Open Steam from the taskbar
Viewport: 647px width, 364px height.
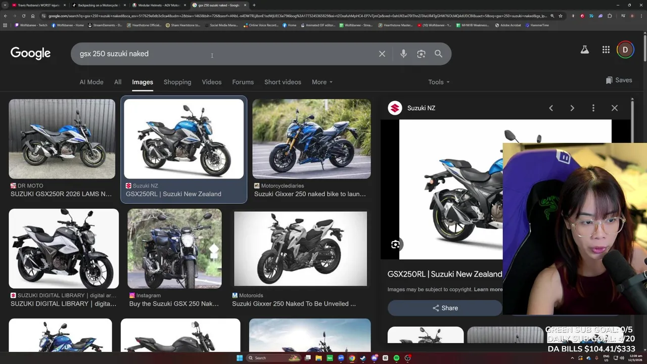click(363, 358)
